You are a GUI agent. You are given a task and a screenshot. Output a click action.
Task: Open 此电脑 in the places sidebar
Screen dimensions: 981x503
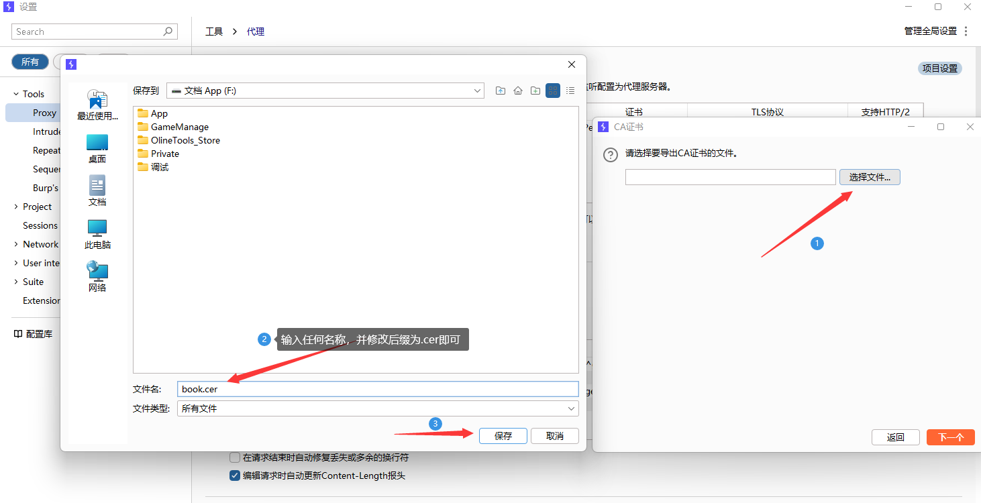[x=97, y=234]
